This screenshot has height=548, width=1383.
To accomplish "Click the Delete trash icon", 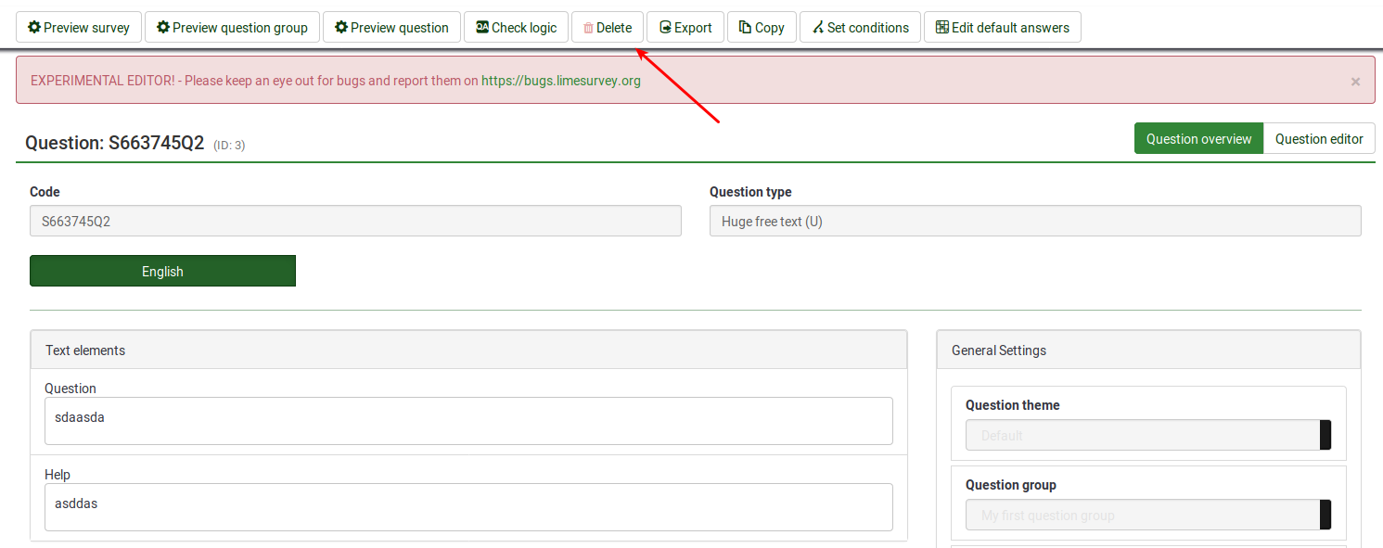I will pos(588,28).
